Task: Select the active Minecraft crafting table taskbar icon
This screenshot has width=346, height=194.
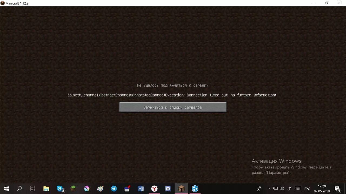Action: click(x=181, y=189)
